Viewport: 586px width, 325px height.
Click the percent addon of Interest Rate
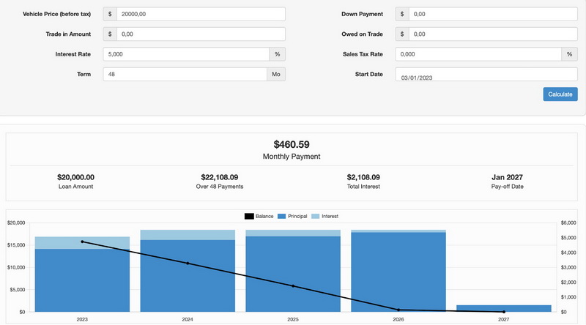tap(278, 54)
